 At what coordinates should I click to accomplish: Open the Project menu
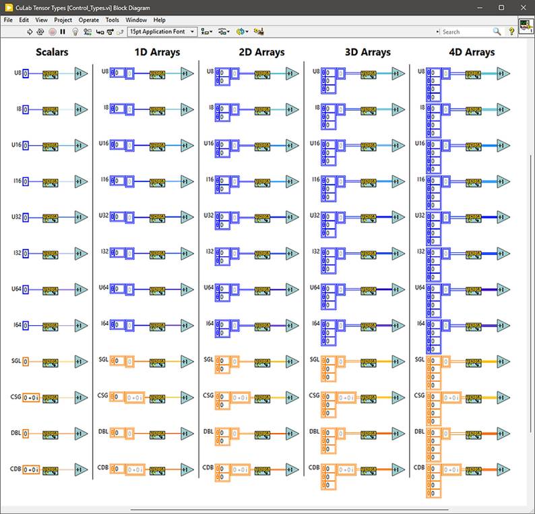(x=63, y=20)
